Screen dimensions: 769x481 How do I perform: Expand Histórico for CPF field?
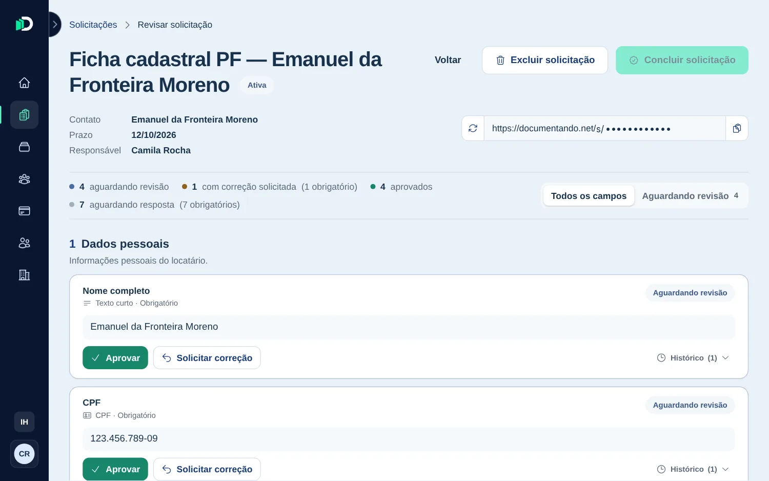click(693, 469)
